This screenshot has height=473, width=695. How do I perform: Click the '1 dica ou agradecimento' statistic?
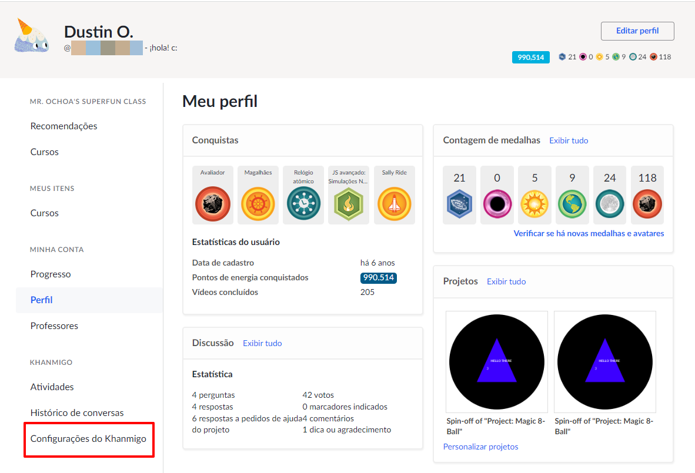coord(346,430)
